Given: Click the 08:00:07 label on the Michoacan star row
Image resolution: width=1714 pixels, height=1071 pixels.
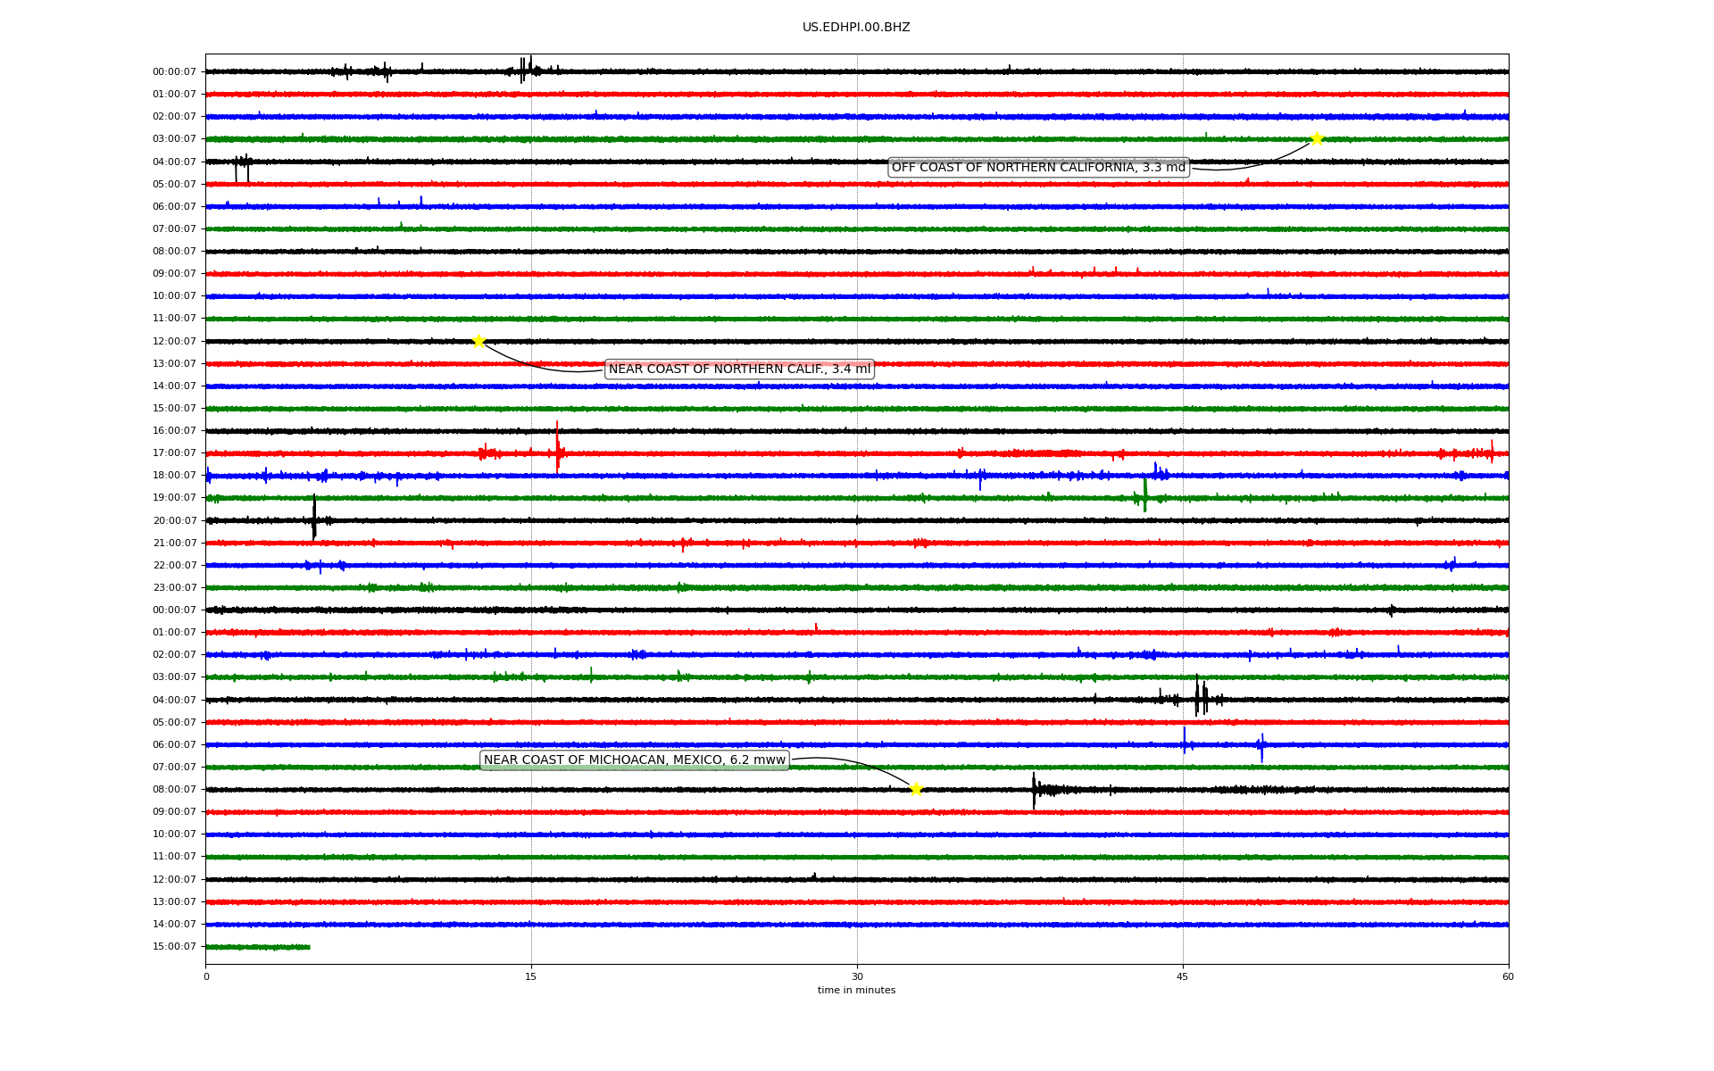Looking at the screenshot, I should click(174, 790).
